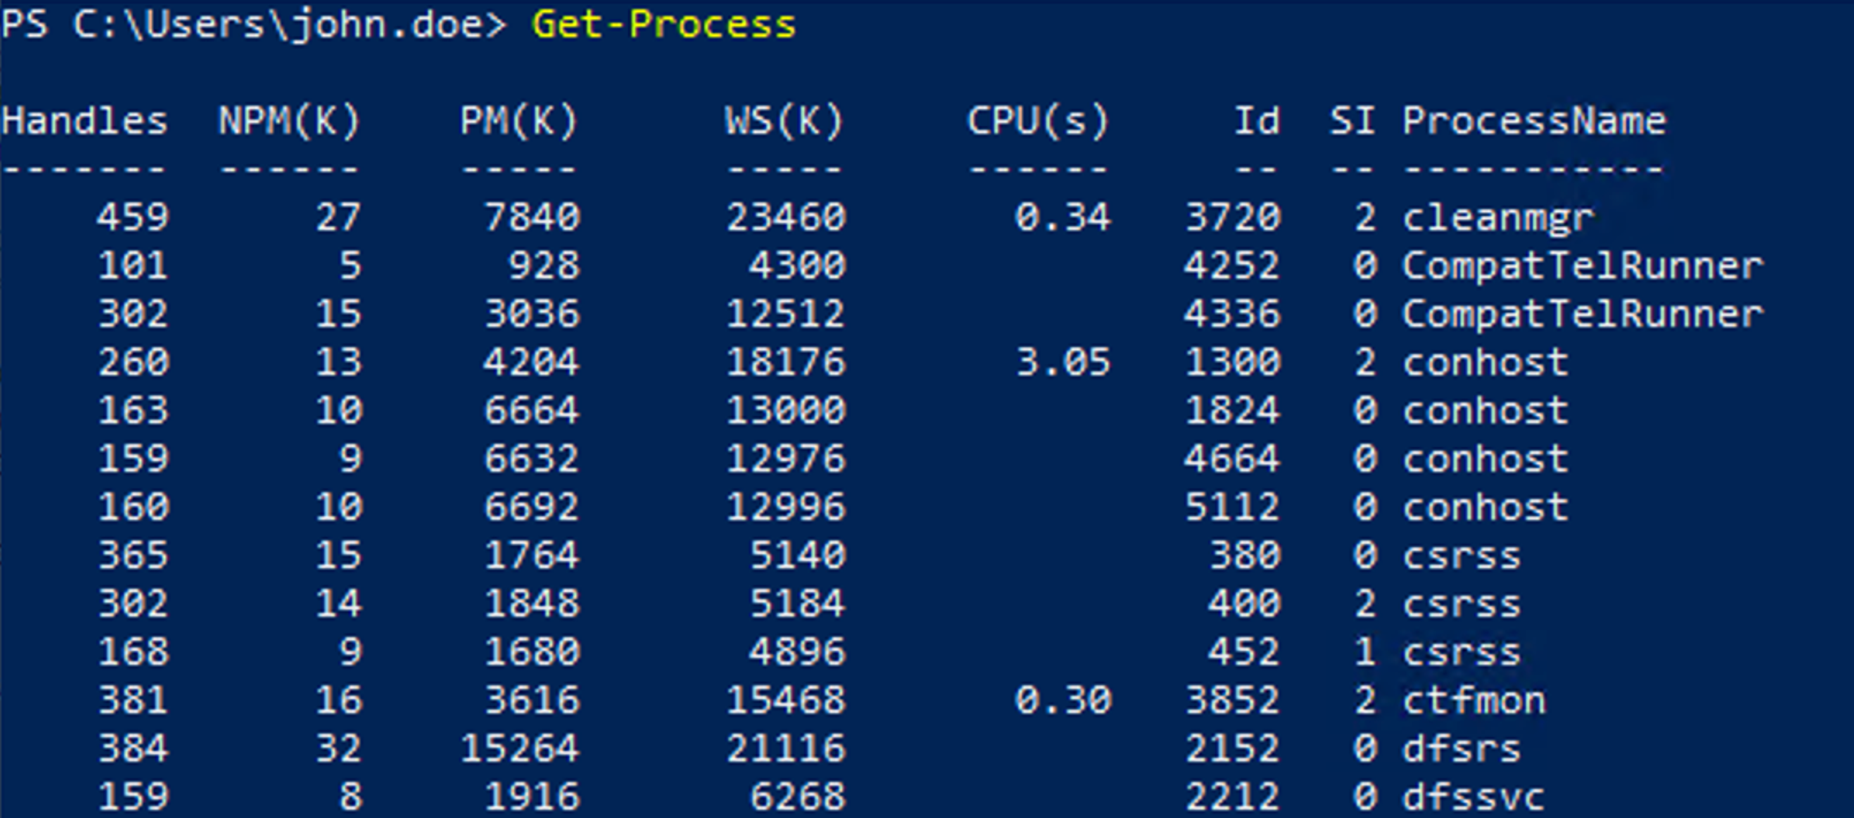Click the PM(K) column header
This screenshot has width=1854, height=818.
519,121
